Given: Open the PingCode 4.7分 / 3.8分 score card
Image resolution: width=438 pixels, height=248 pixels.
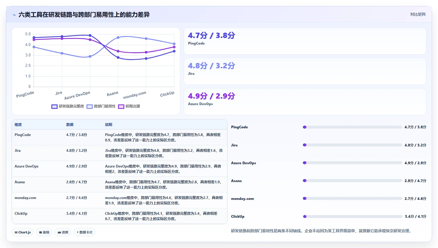Looking at the screenshot, I should click(x=305, y=41).
